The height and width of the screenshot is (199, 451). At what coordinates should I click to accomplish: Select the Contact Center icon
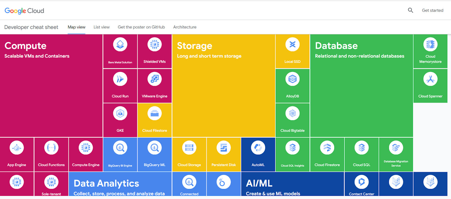tap(362, 182)
